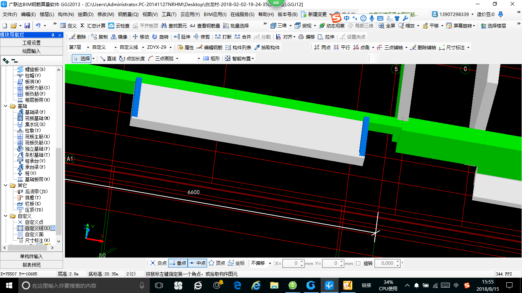Open the BIM应用(I) menu
Image resolution: width=522 pixels, height=293 pixels.
[x=215, y=14]
